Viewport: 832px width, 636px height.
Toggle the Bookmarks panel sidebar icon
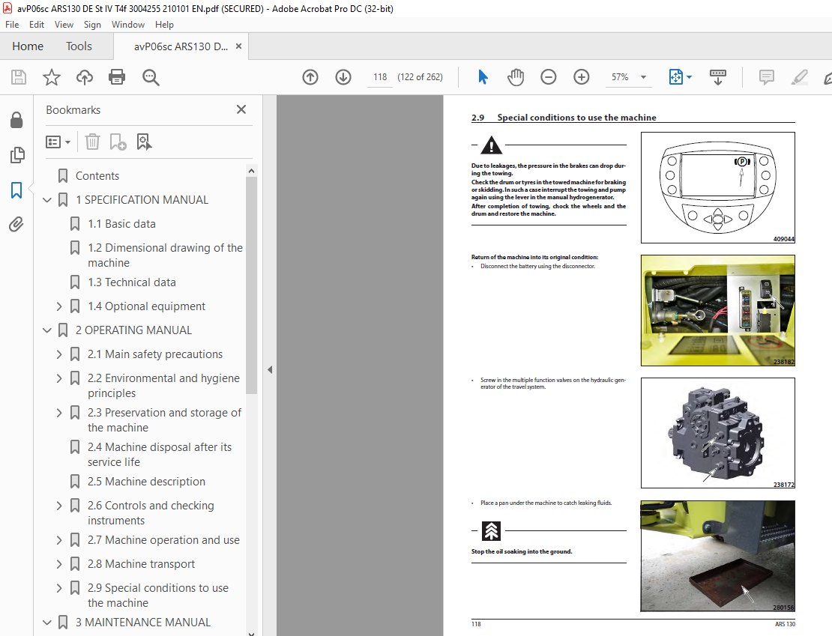point(16,190)
